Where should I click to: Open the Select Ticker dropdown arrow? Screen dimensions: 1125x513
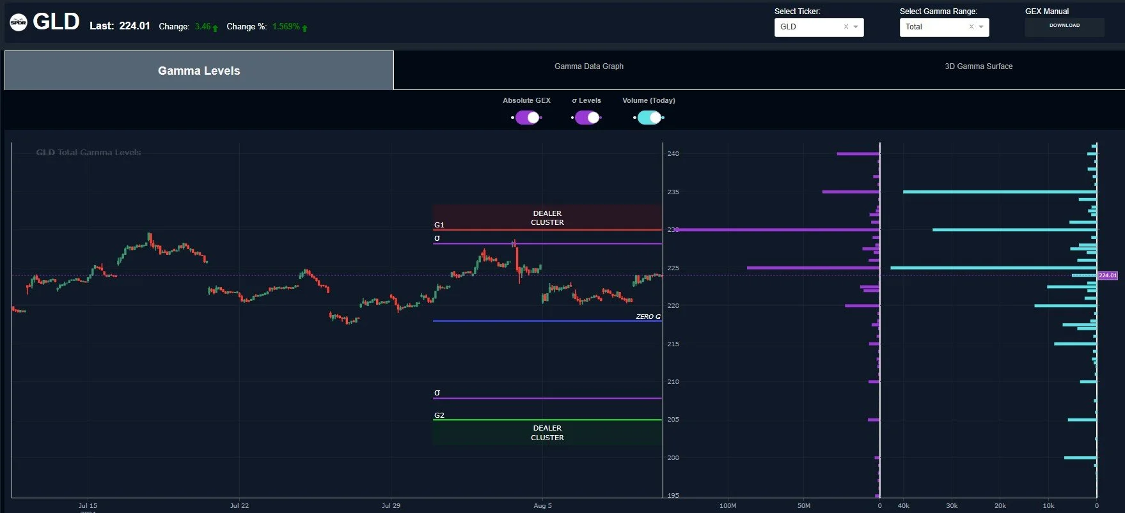tap(856, 27)
